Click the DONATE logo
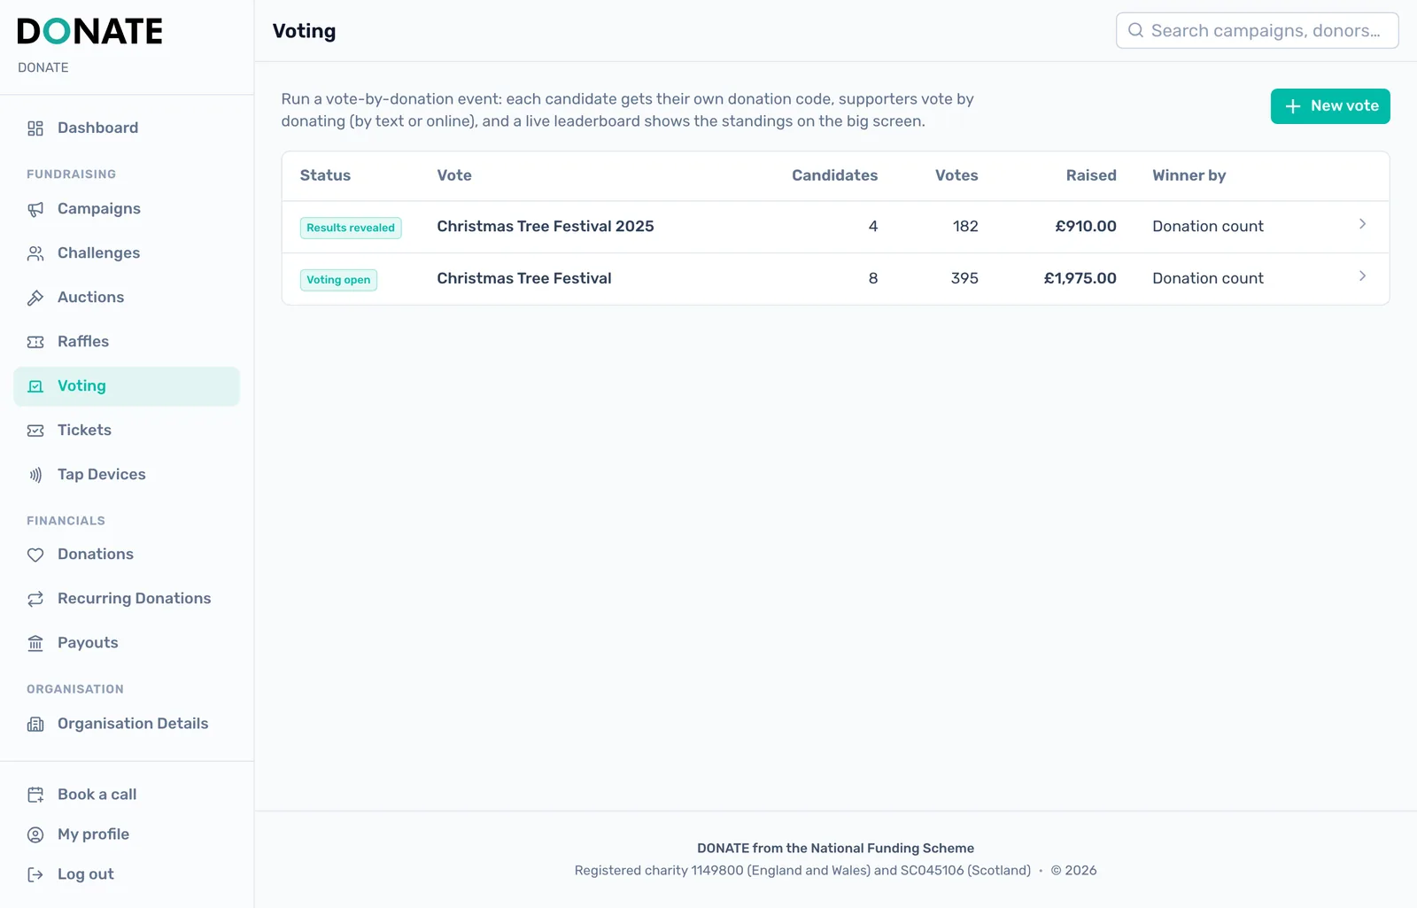Screen dimensions: 1417x908 89,32
